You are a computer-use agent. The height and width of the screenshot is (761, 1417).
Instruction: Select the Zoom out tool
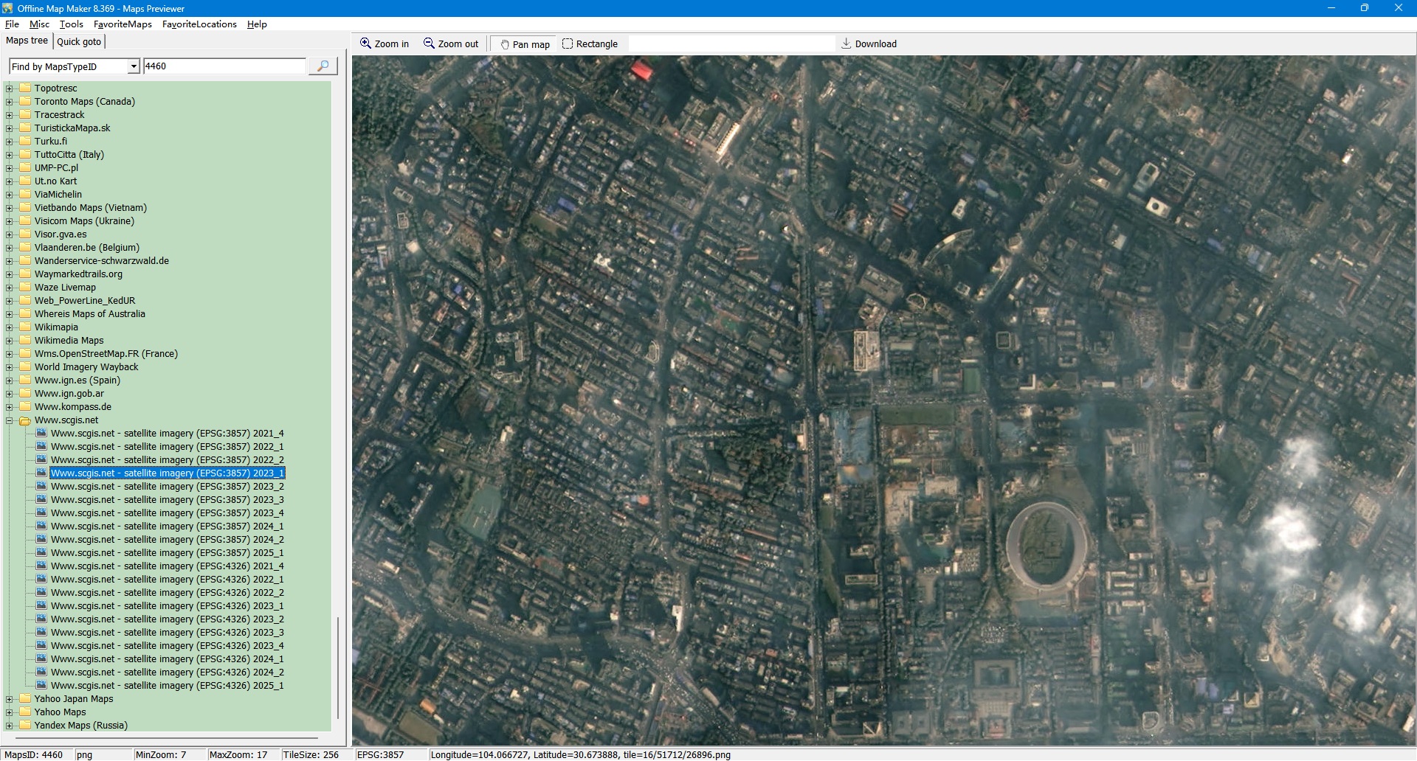450,44
